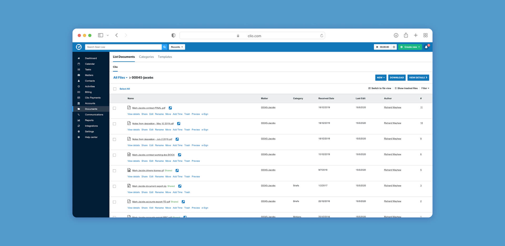
Task: Click the zip file icon for document export.zip
Action: coord(129,186)
